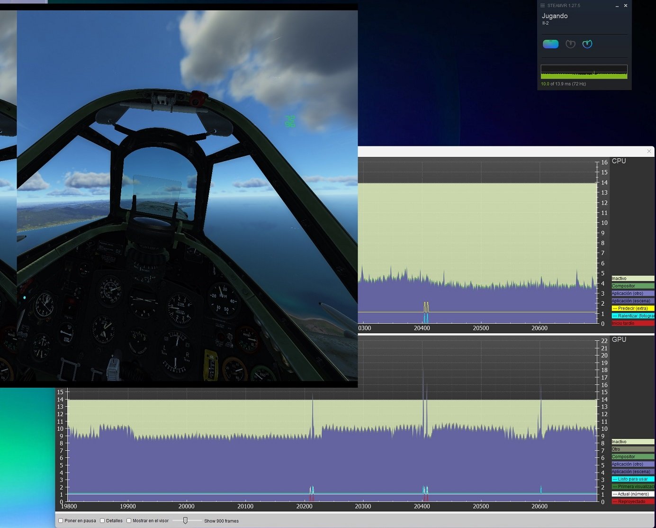
Task: Click GPU legend 'Primera visualización' swatch
Action: (x=633, y=487)
